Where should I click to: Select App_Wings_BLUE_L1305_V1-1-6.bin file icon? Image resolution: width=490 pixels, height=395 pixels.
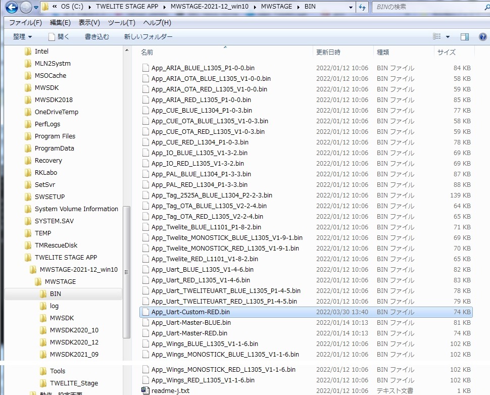pos(145,344)
